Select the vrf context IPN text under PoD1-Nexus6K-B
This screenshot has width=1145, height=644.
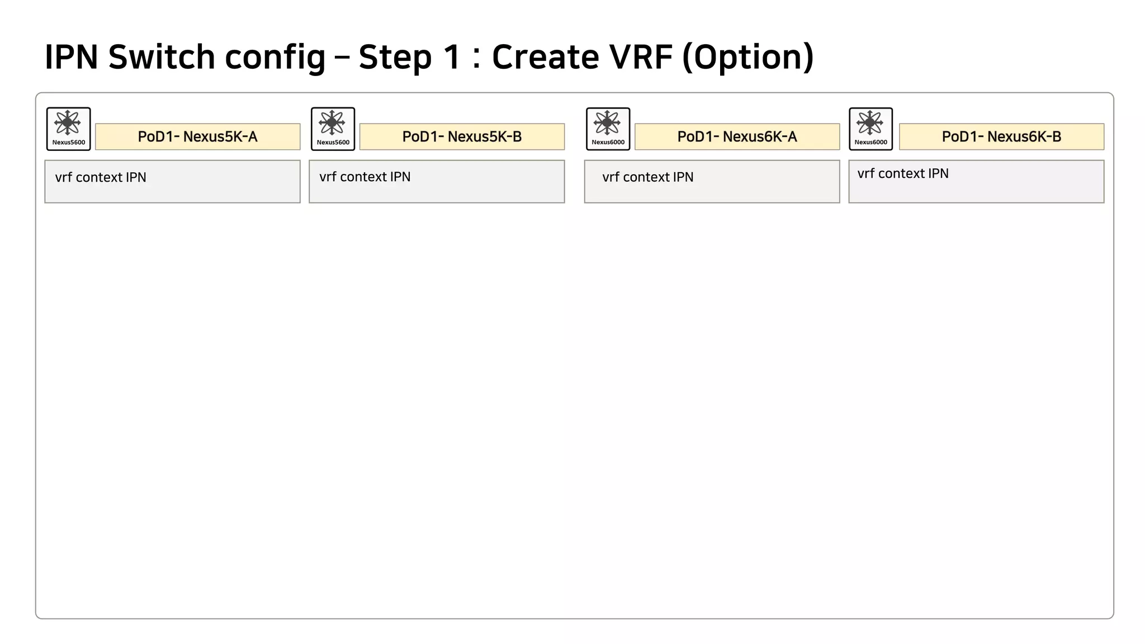903,174
